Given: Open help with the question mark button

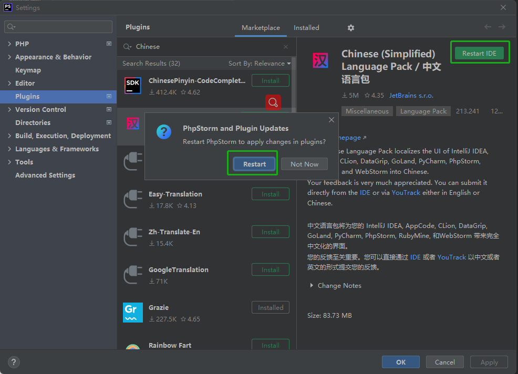Looking at the screenshot, I should click(14, 362).
